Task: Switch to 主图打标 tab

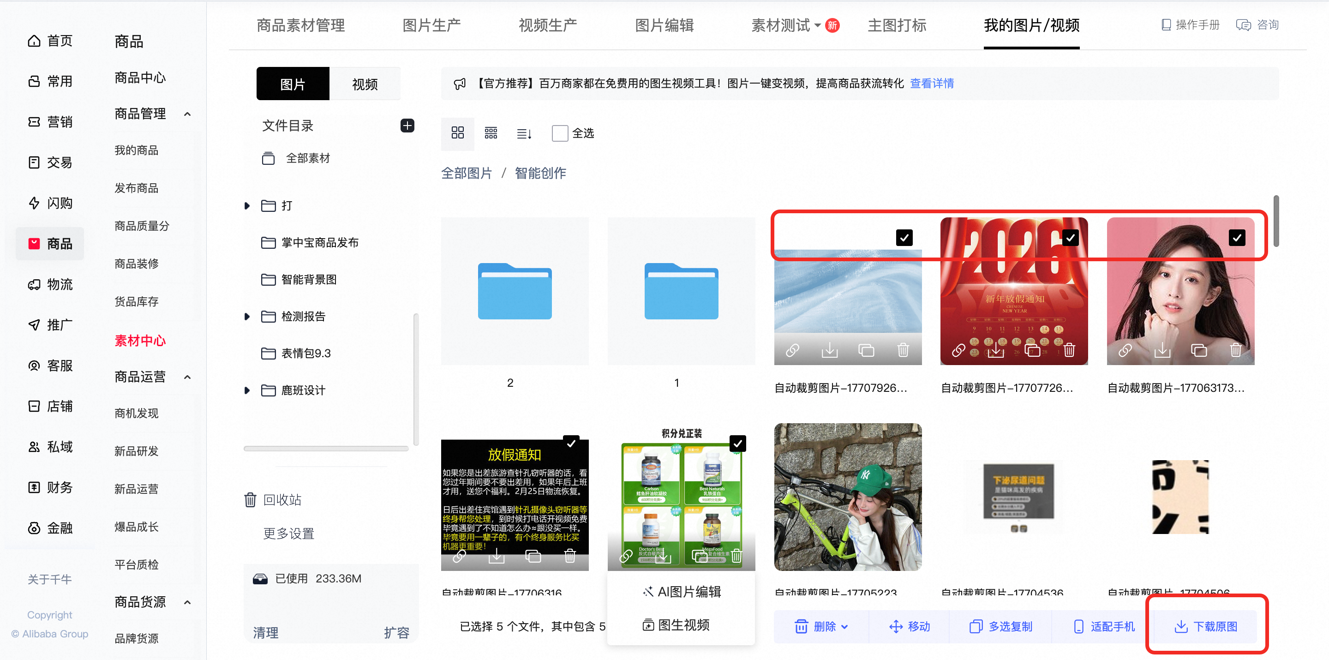Action: point(897,25)
